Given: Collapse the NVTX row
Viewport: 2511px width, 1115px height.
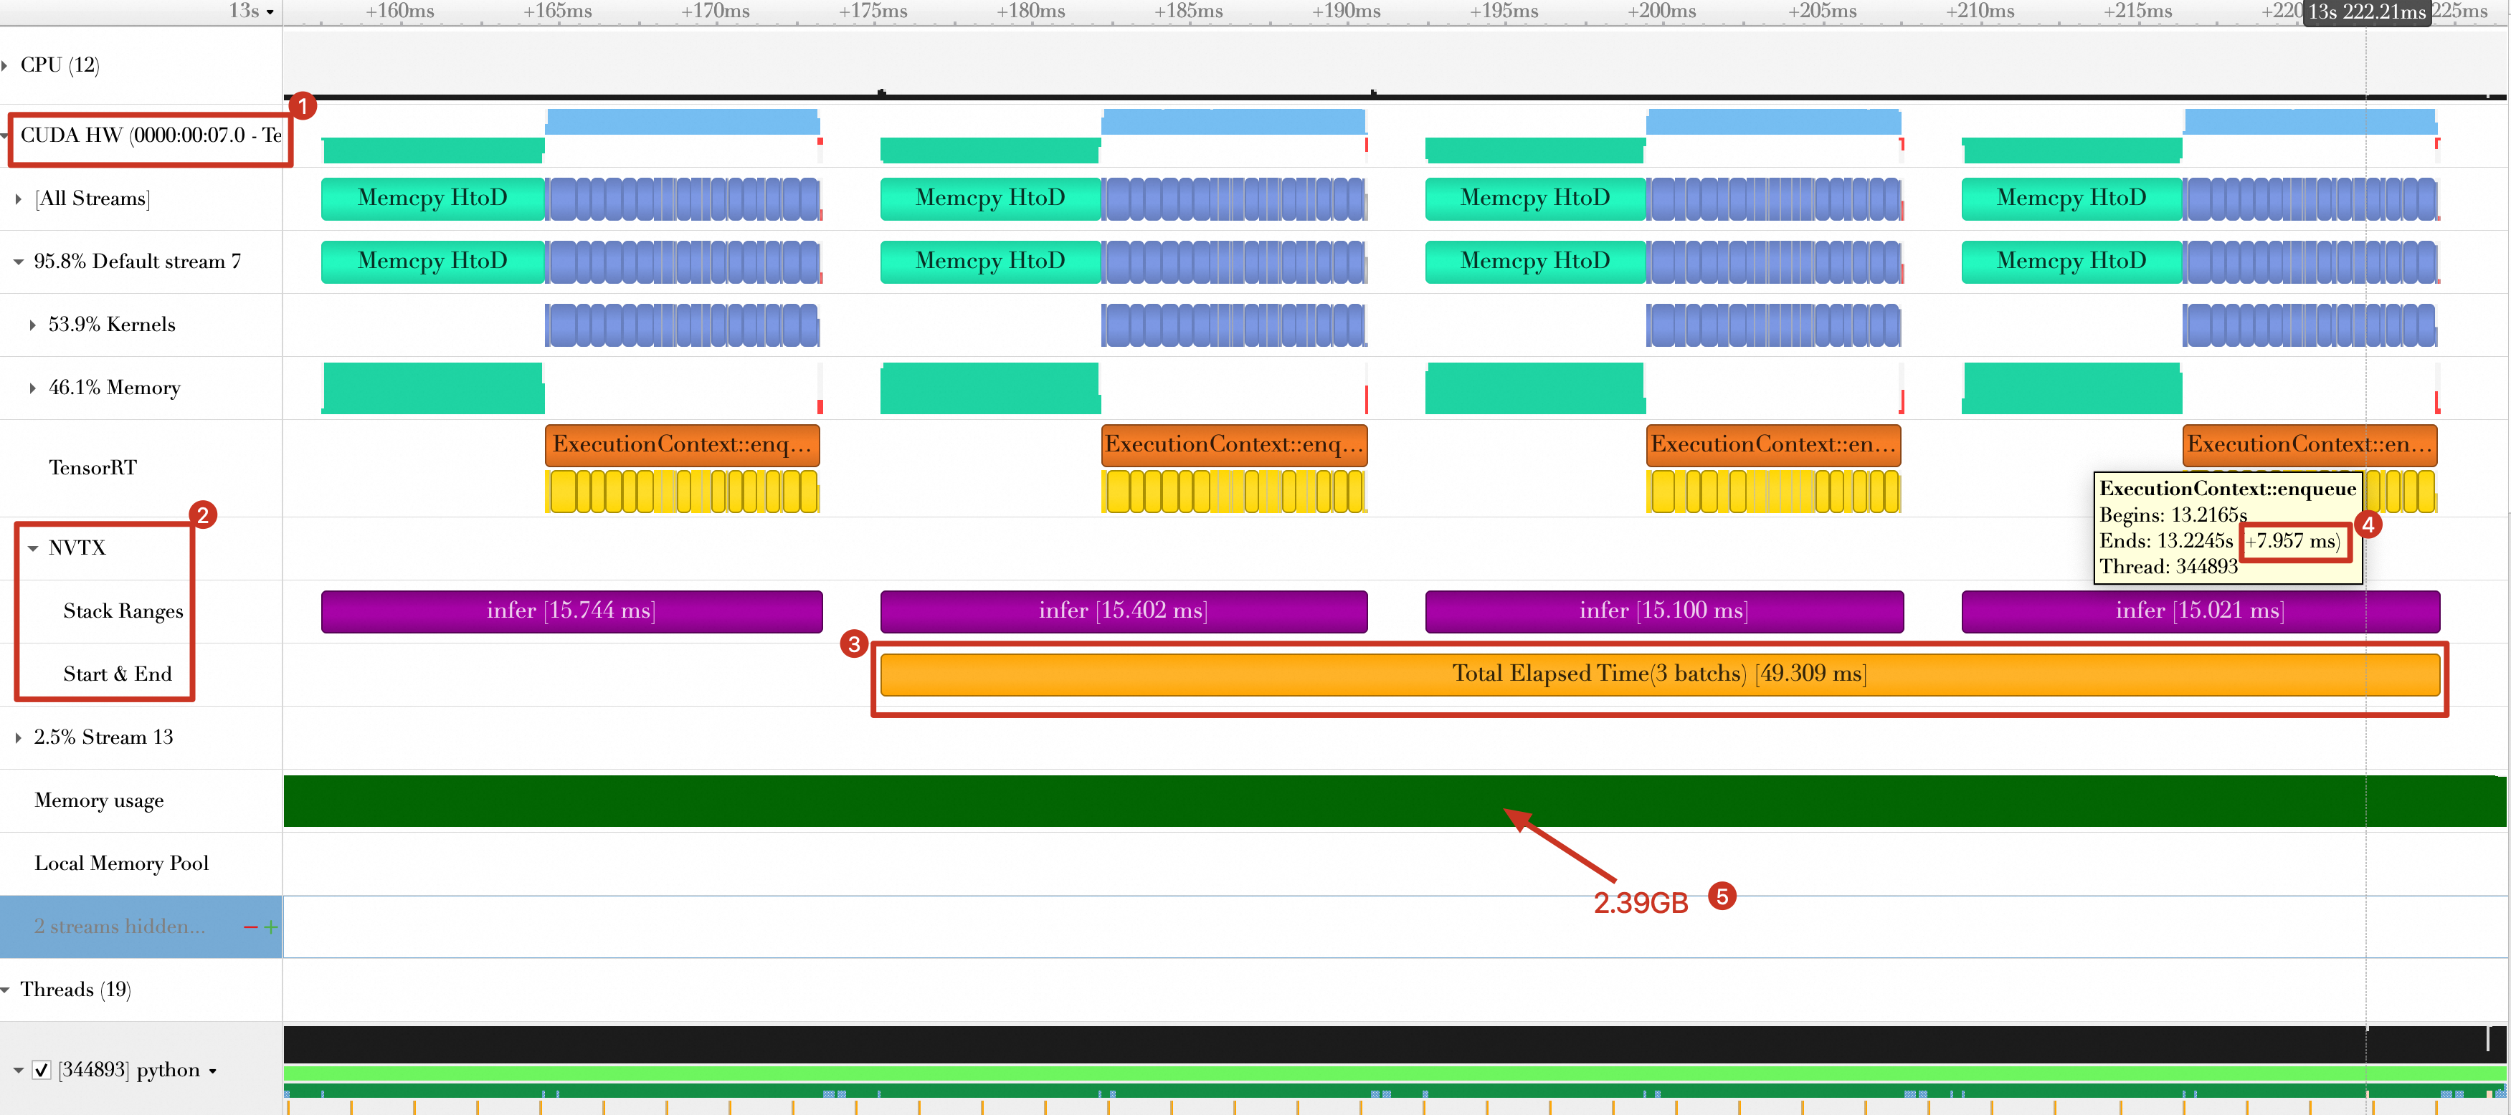Looking at the screenshot, I should [x=33, y=548].
